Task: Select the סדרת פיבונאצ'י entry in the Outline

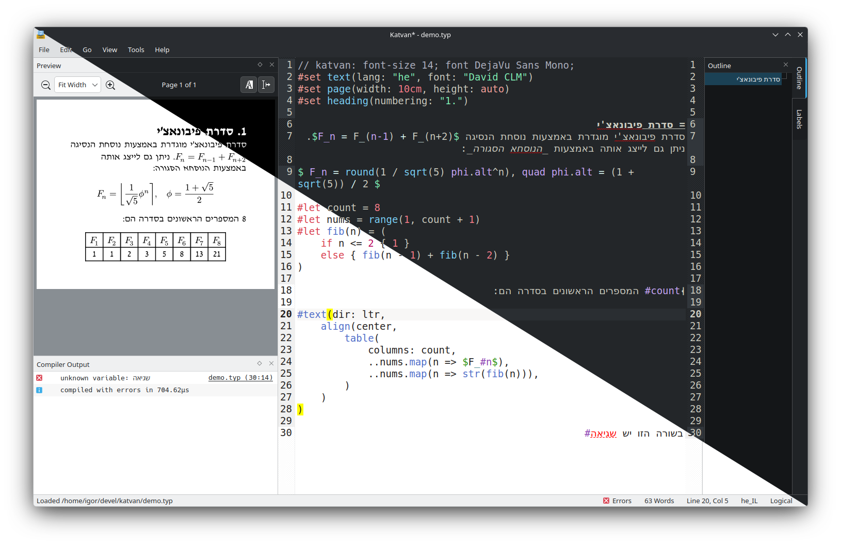Action: [743, 79]
